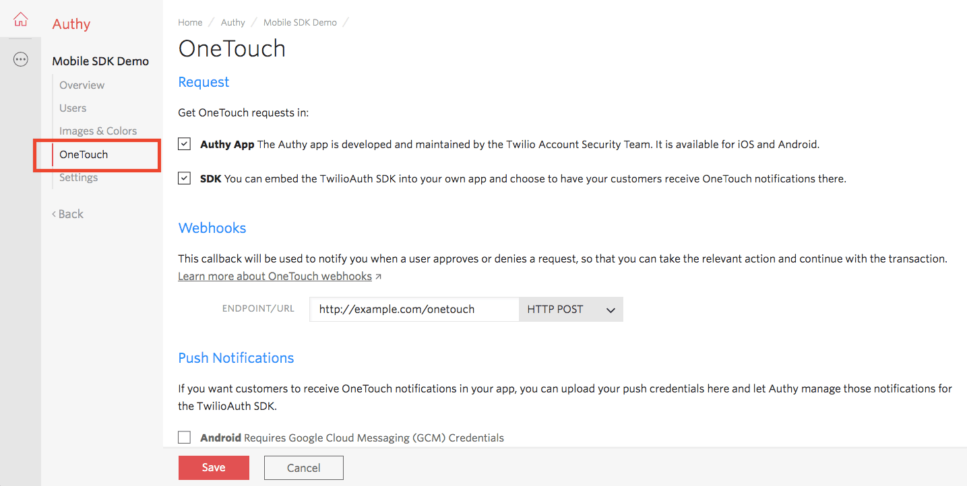Open the more options ellipsis icon
The image size is (967, 486).
pos(21,60)
